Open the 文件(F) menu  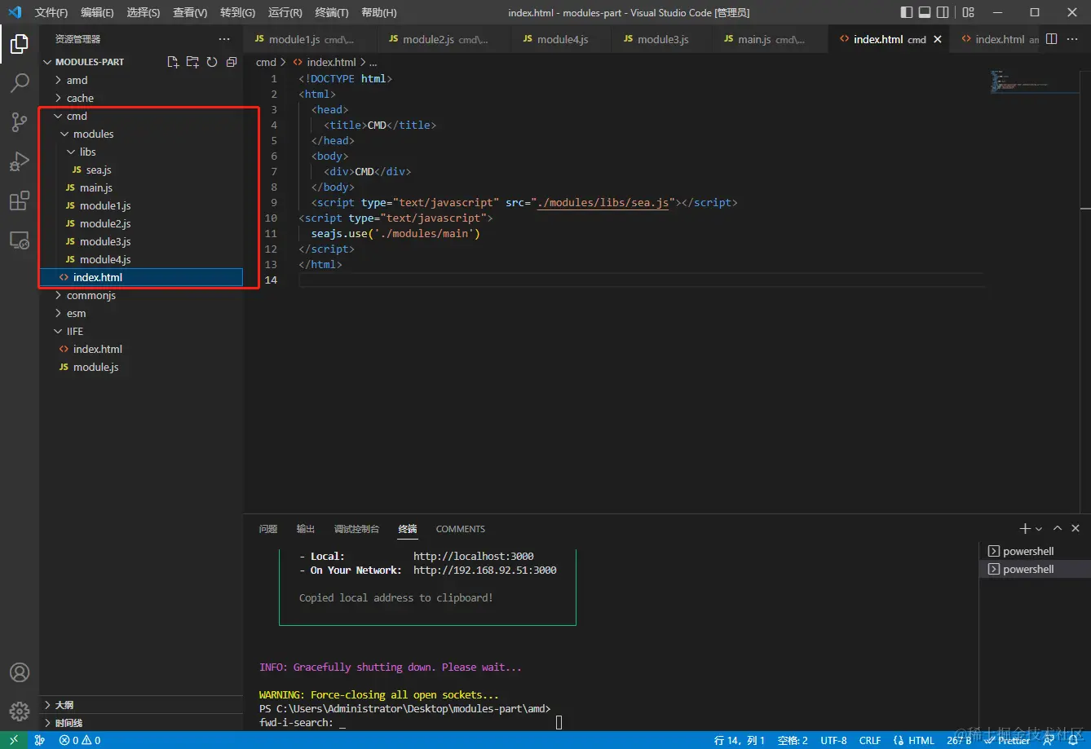pos(51,12)
